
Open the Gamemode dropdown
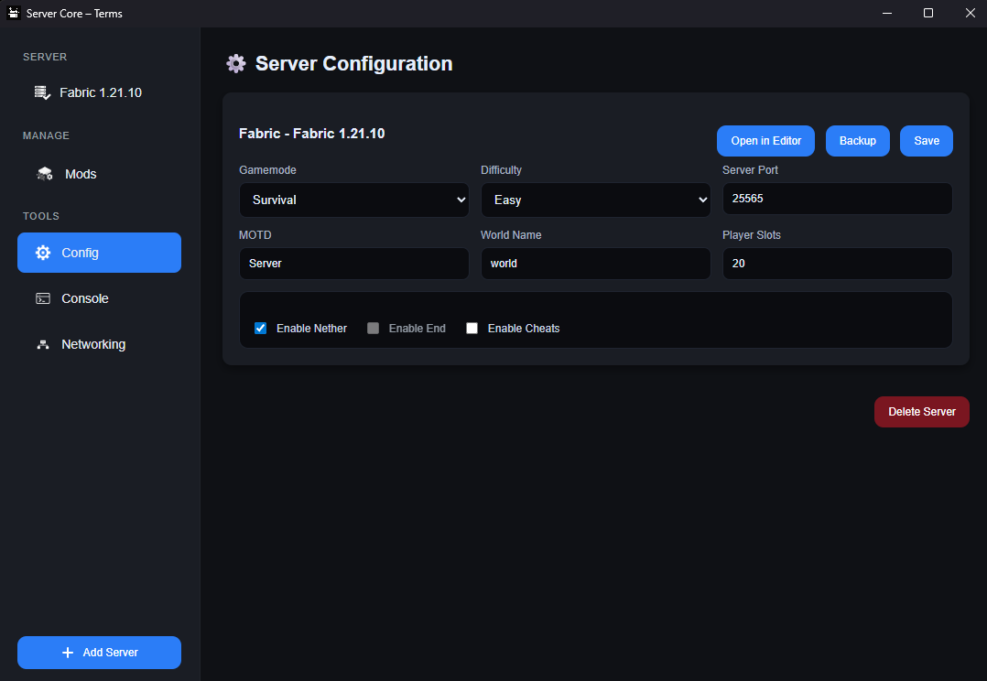pos(353,200)
